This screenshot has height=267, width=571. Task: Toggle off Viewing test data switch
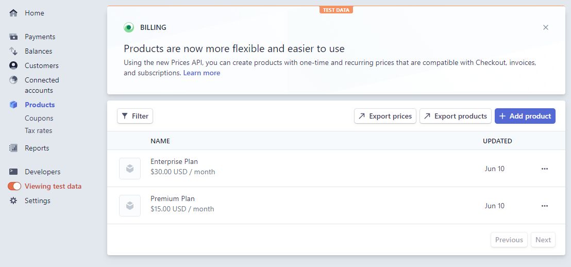[14, 186]
